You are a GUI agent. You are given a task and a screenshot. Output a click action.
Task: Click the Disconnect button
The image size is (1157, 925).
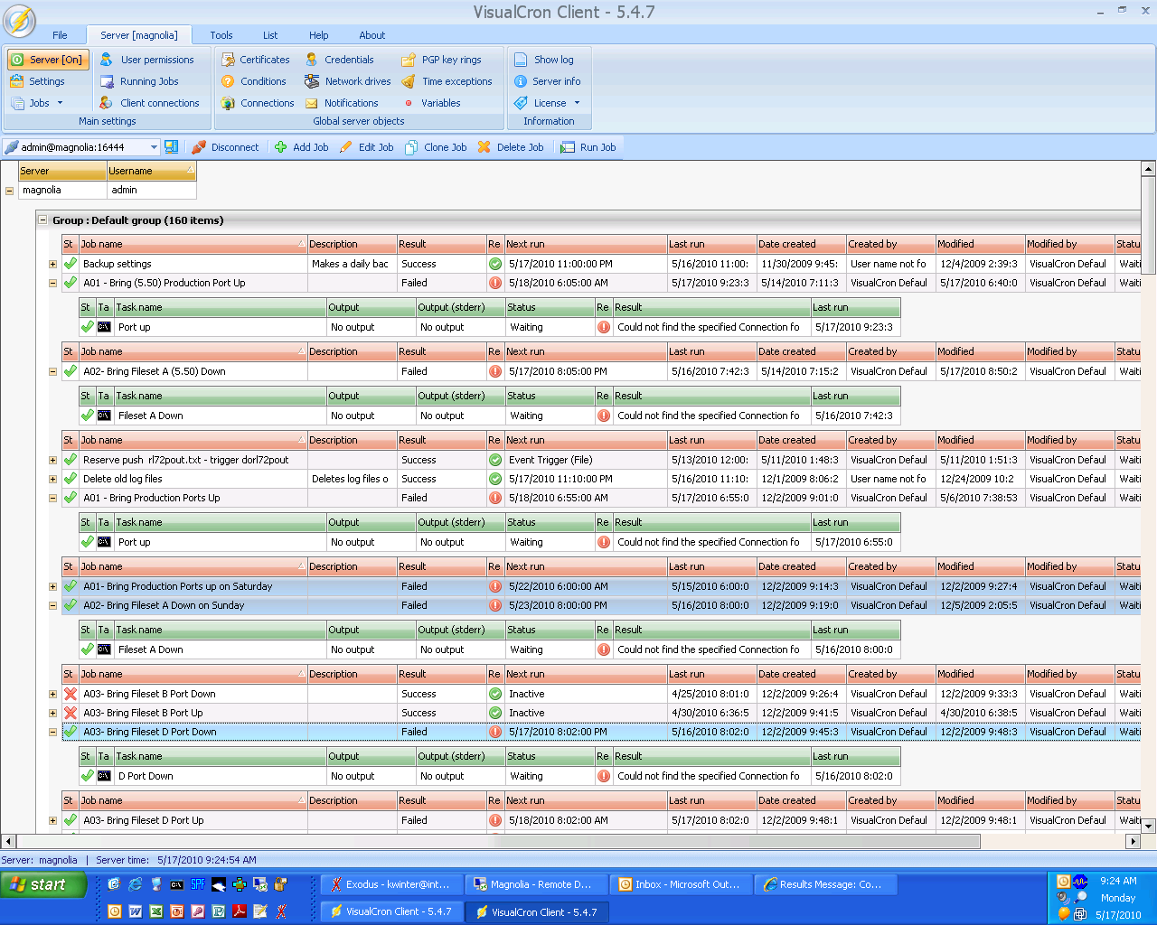coord(225,147)
